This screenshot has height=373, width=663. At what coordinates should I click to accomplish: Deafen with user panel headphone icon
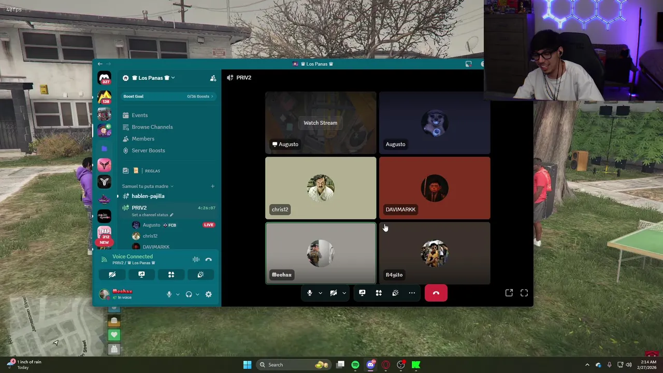coord(189,294)
